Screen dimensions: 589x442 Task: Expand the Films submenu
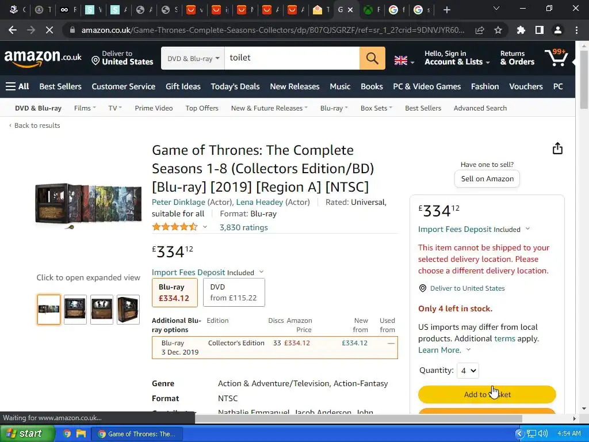click(85, 108)
